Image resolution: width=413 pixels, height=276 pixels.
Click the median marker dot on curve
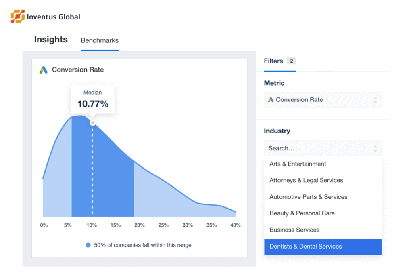point(92,122)
